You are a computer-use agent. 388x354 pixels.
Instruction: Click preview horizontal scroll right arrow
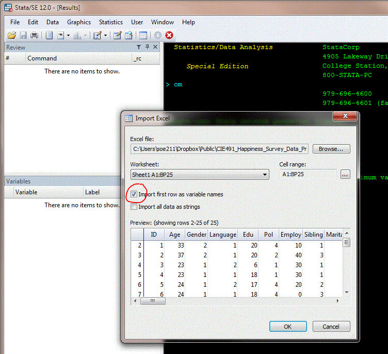point(338,301)
